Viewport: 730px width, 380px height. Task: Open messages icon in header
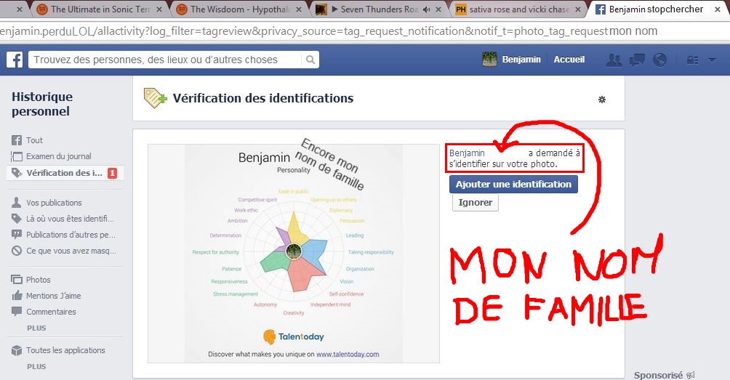(x=636, y=60)
